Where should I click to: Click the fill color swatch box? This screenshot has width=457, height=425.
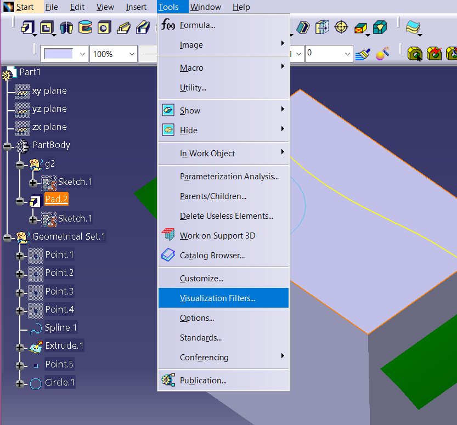58,54
